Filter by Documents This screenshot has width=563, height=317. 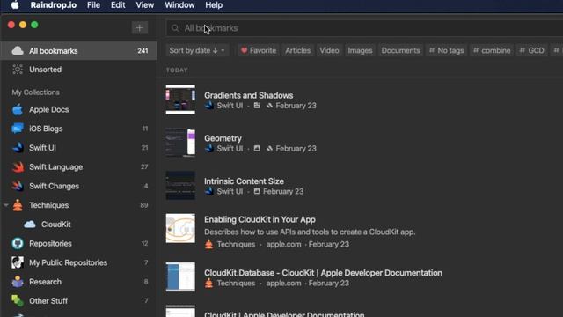click(x=400, y=50)
